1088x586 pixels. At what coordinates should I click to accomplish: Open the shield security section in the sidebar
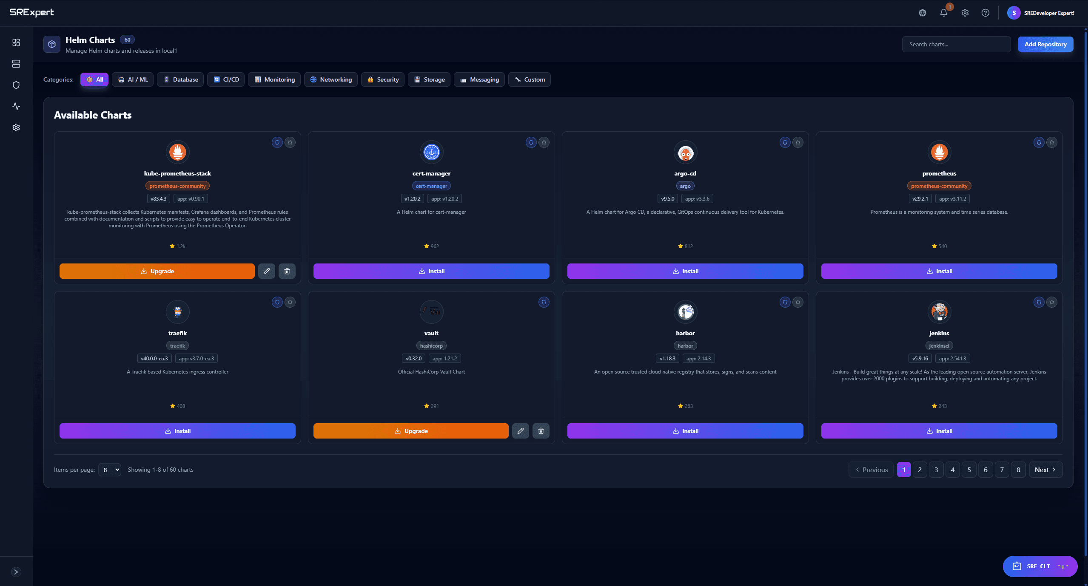click(16, 85)
